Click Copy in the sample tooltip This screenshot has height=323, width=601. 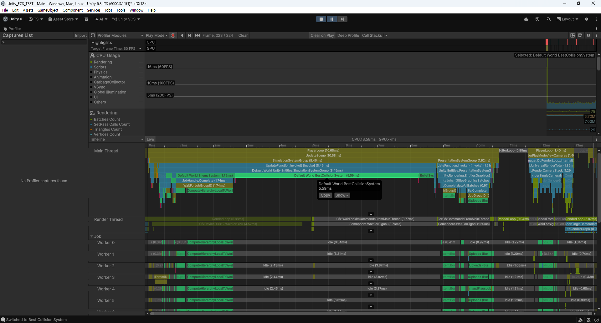325,195
